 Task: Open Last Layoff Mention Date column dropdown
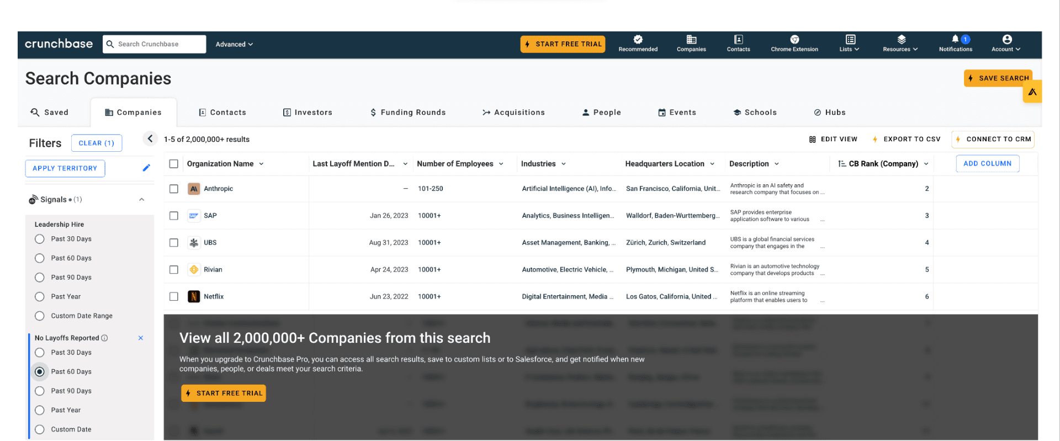click(405, 164)
